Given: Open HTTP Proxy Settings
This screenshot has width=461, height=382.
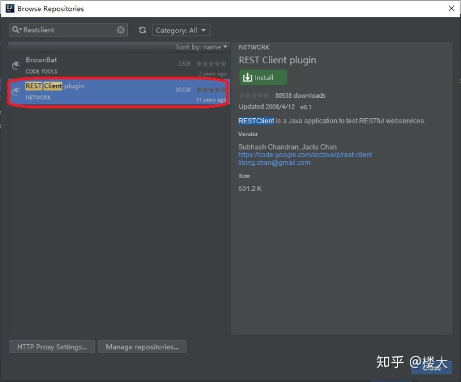Looking at the screenshot, I should click(52, 347).
